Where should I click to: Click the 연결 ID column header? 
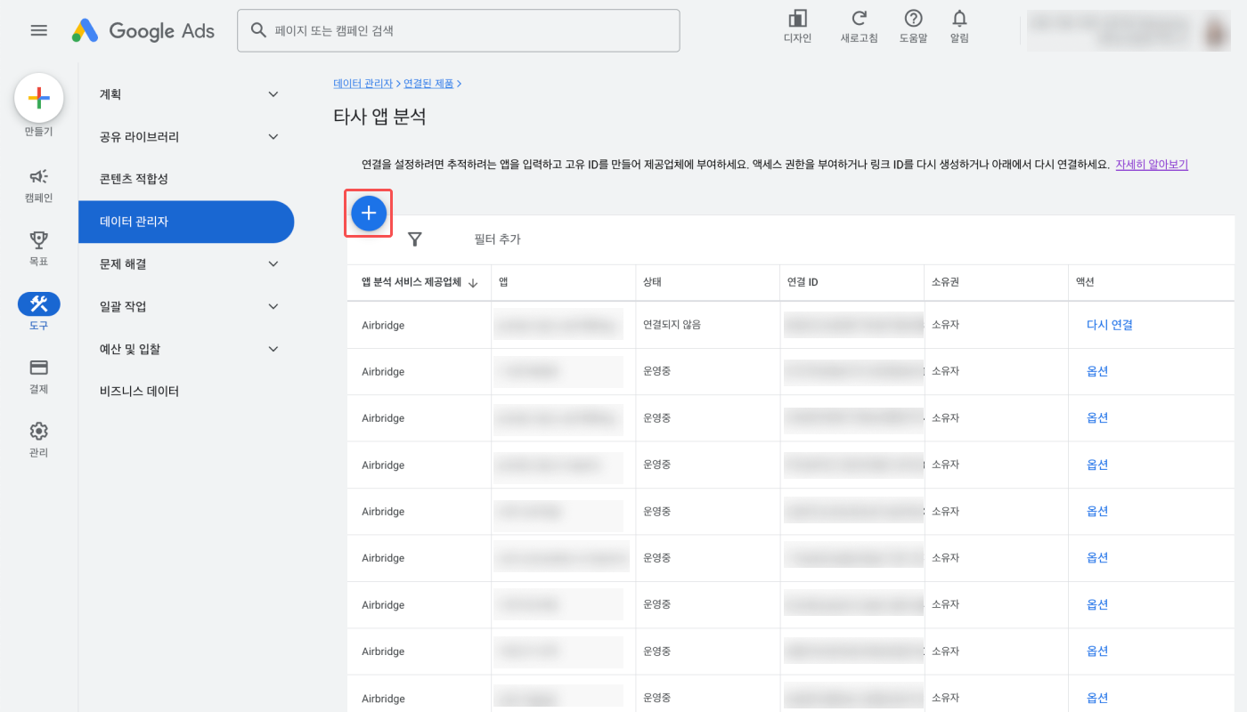pyautogui.click(x=803, y=283)
